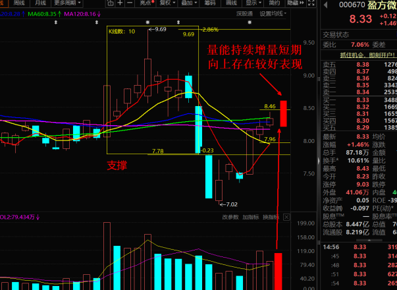Click the 涨停 limit-up price 9.03
Image resolution: width=397 pixels, height=290 pixels.
pos(363,185)
